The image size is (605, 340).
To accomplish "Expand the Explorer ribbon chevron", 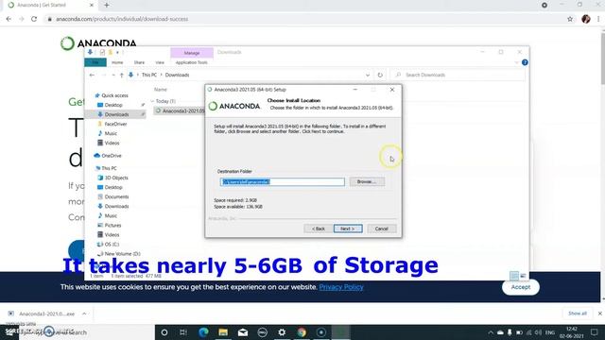I will click(517, 62).
